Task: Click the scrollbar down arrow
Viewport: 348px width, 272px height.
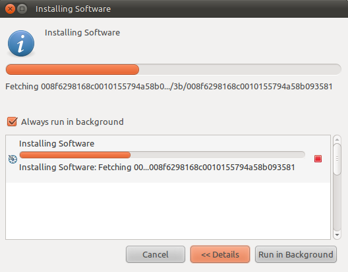Action: [337, 235]
